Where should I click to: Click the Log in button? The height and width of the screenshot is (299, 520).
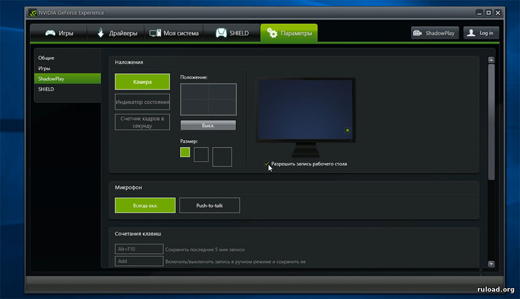click(481, 33)
